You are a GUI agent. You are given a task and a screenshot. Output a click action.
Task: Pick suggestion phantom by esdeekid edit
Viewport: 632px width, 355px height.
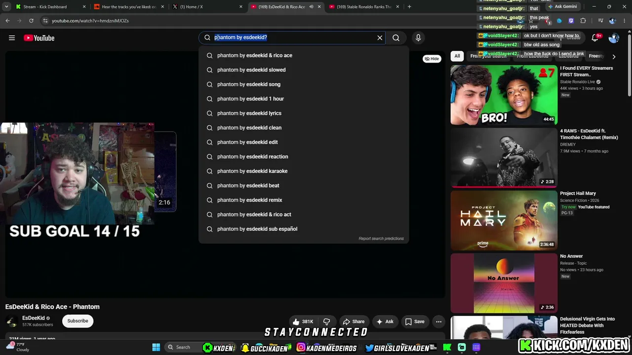(x=304, y=142)
